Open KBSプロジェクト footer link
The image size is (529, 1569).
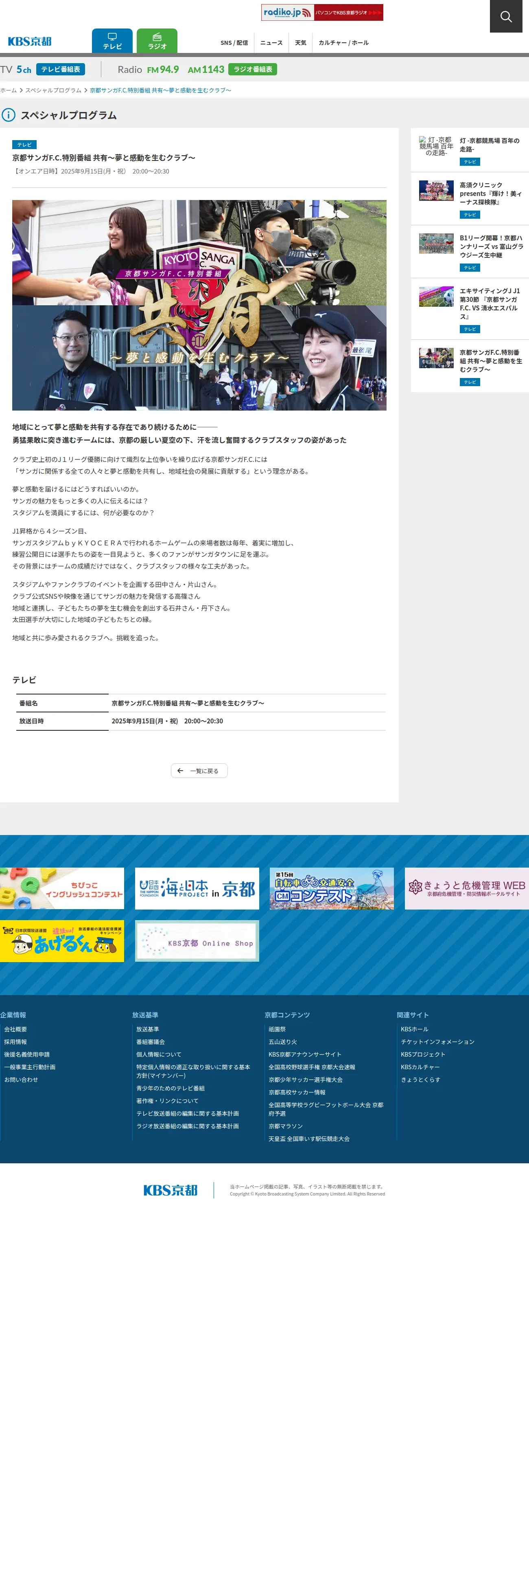(x=423, y=1054)
